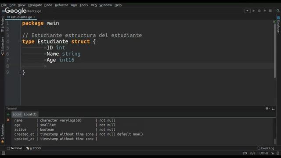This screenshot has width=281, height=158.
Task: Click the Debug bug icon
Action: [x=259, y=11]
